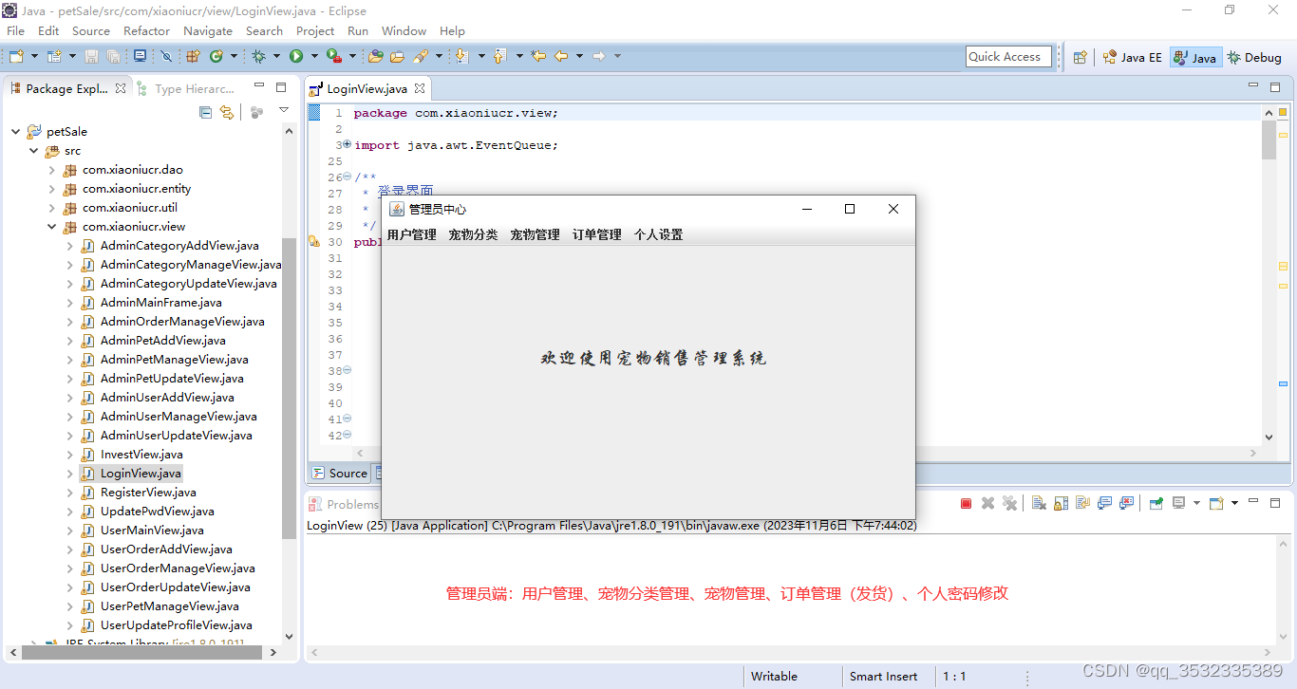The width and height of the screenshot is (1297, 689).
Task: Open the Run button dropdown arrow
Action: (x=316, y=57)
